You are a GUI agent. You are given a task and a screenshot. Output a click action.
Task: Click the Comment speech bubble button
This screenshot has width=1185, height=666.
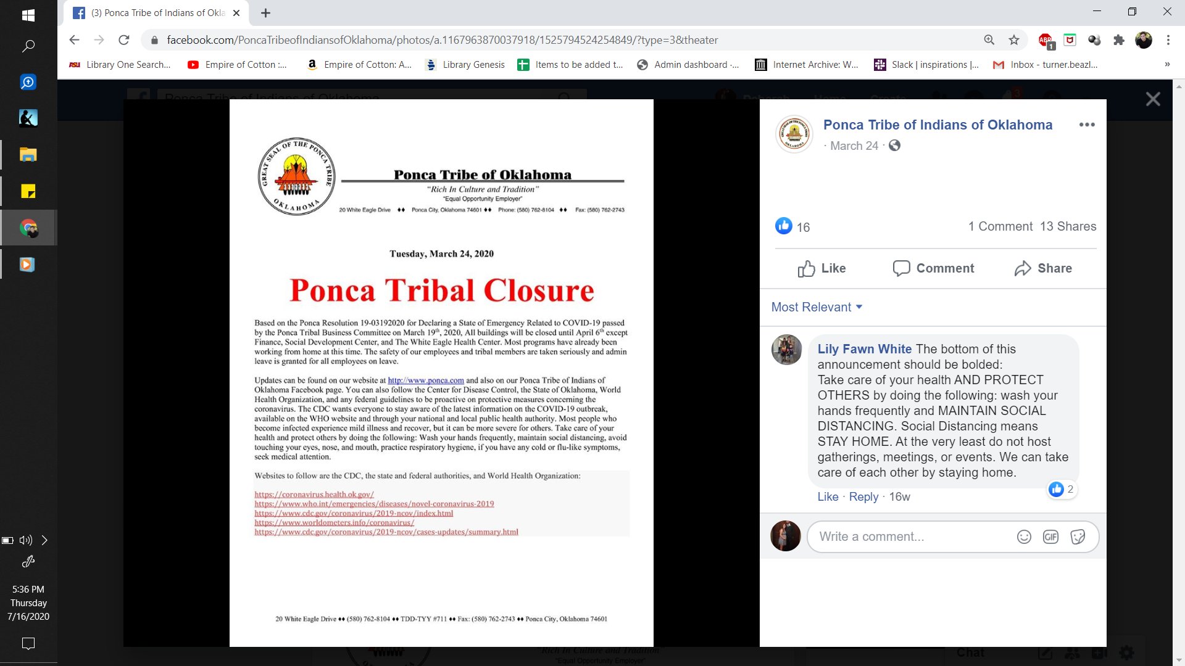click(933, 268)
